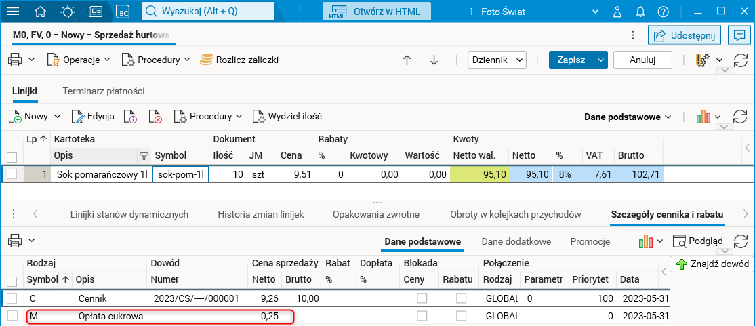Switch to Terminarz płatności tab

[x=104, y=91]
